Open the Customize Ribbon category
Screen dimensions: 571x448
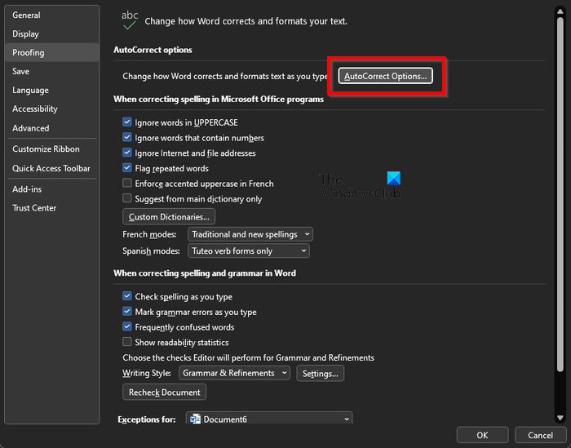coord(46,149)
